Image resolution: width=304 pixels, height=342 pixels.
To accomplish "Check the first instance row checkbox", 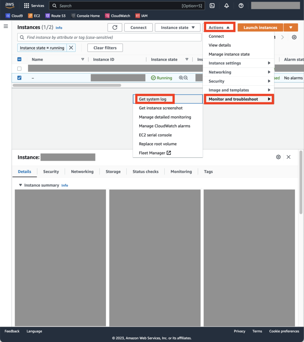I will pos(19,69).
